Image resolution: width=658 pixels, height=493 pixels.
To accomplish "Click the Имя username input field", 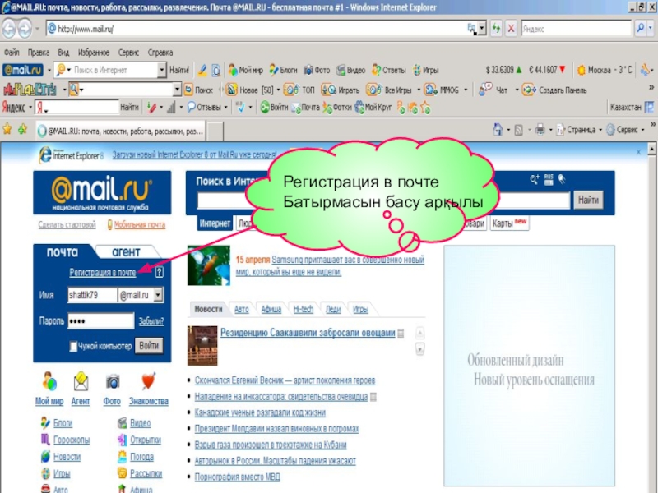I will [x=92, y=295].
